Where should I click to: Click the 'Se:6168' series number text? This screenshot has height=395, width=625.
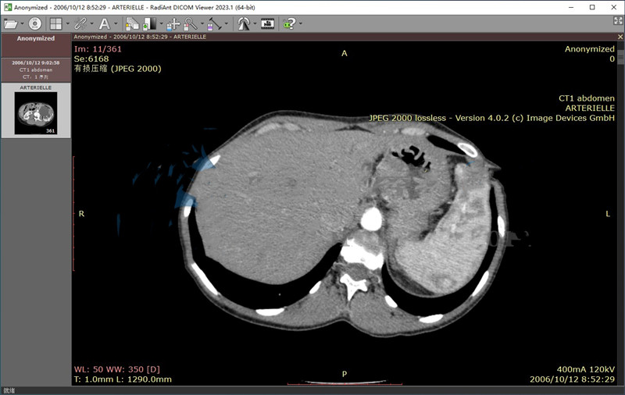coord(91,59)
